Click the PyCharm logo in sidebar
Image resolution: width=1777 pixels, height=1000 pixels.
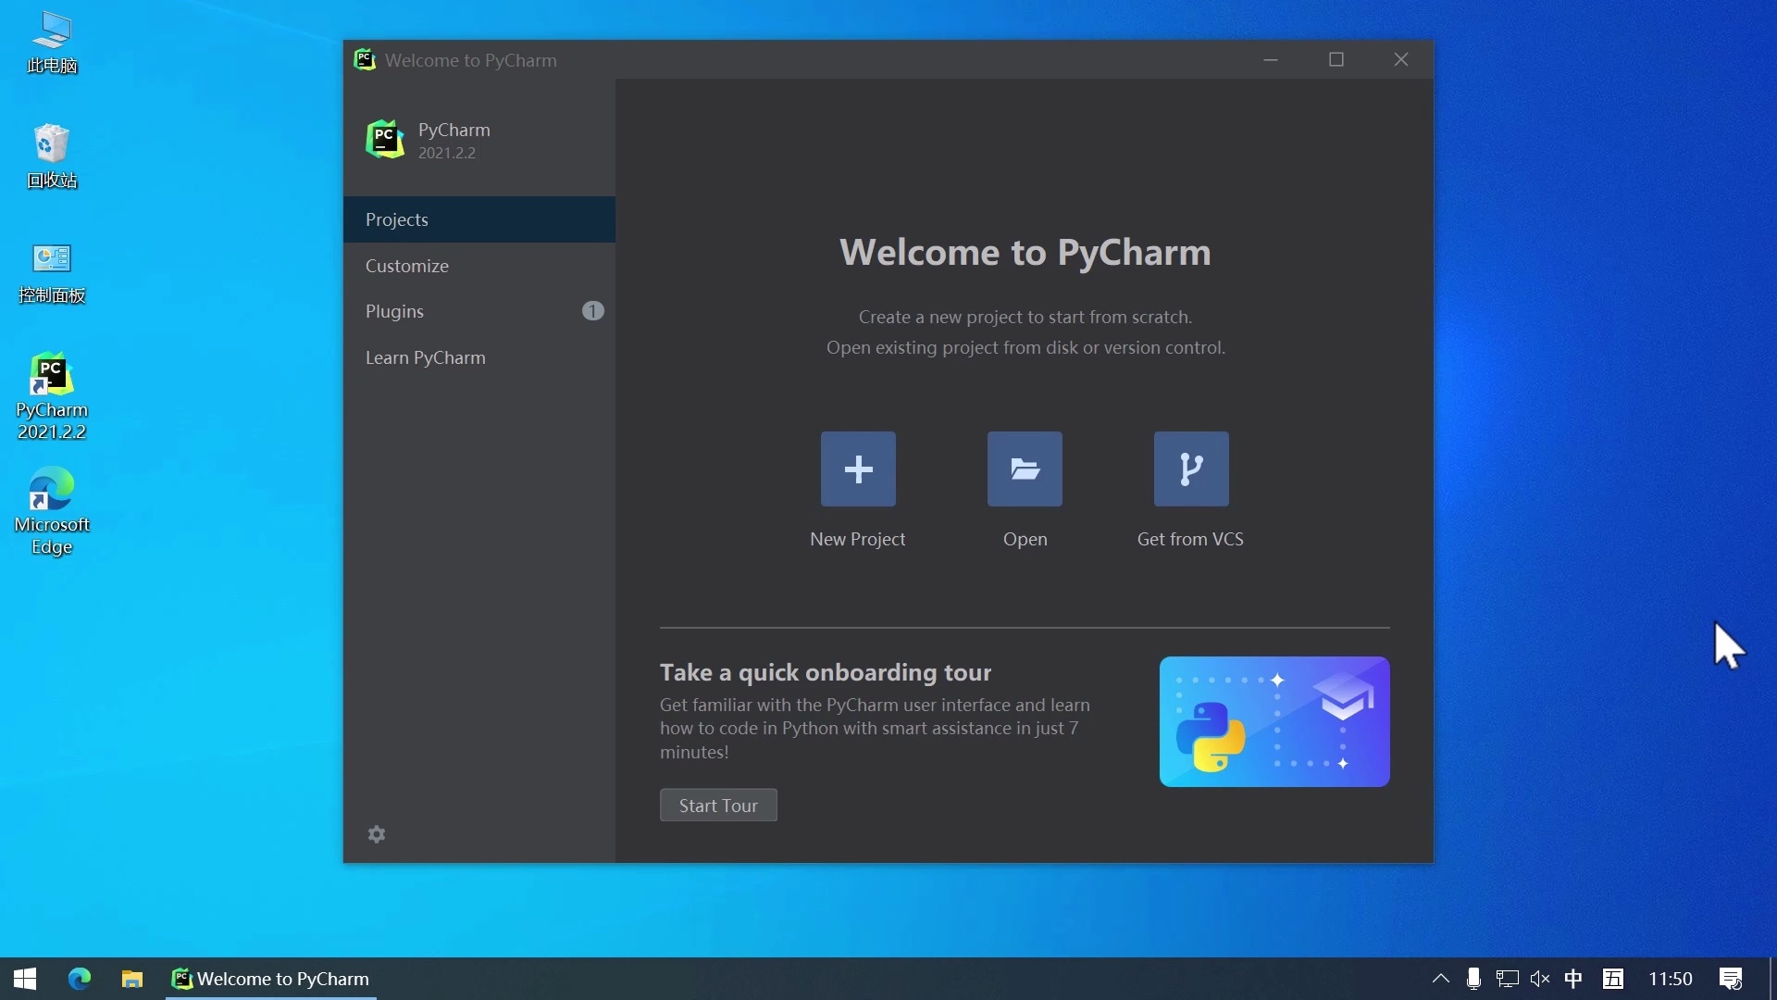[384, 139]
